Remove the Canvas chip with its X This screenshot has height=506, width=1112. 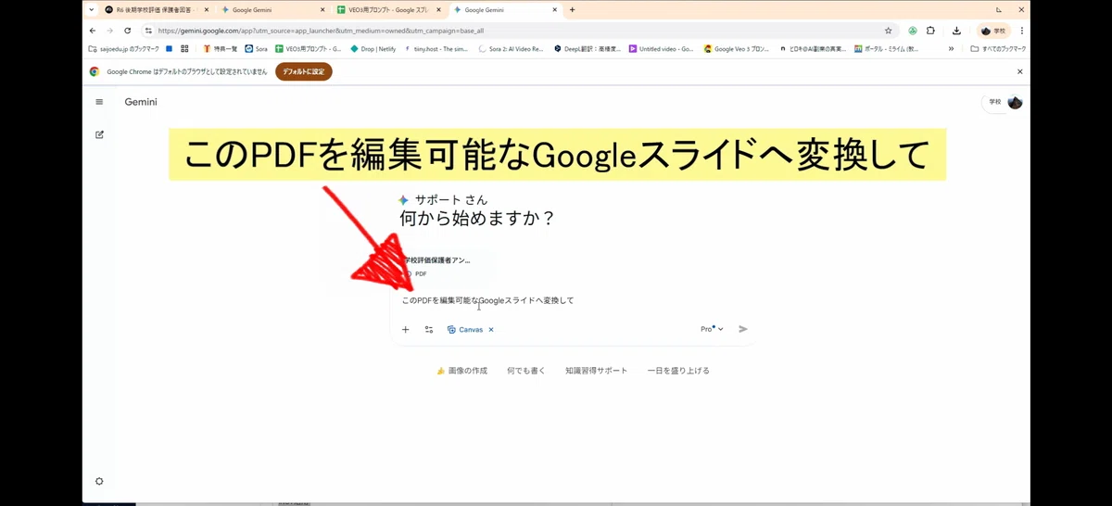pos(491,329)
